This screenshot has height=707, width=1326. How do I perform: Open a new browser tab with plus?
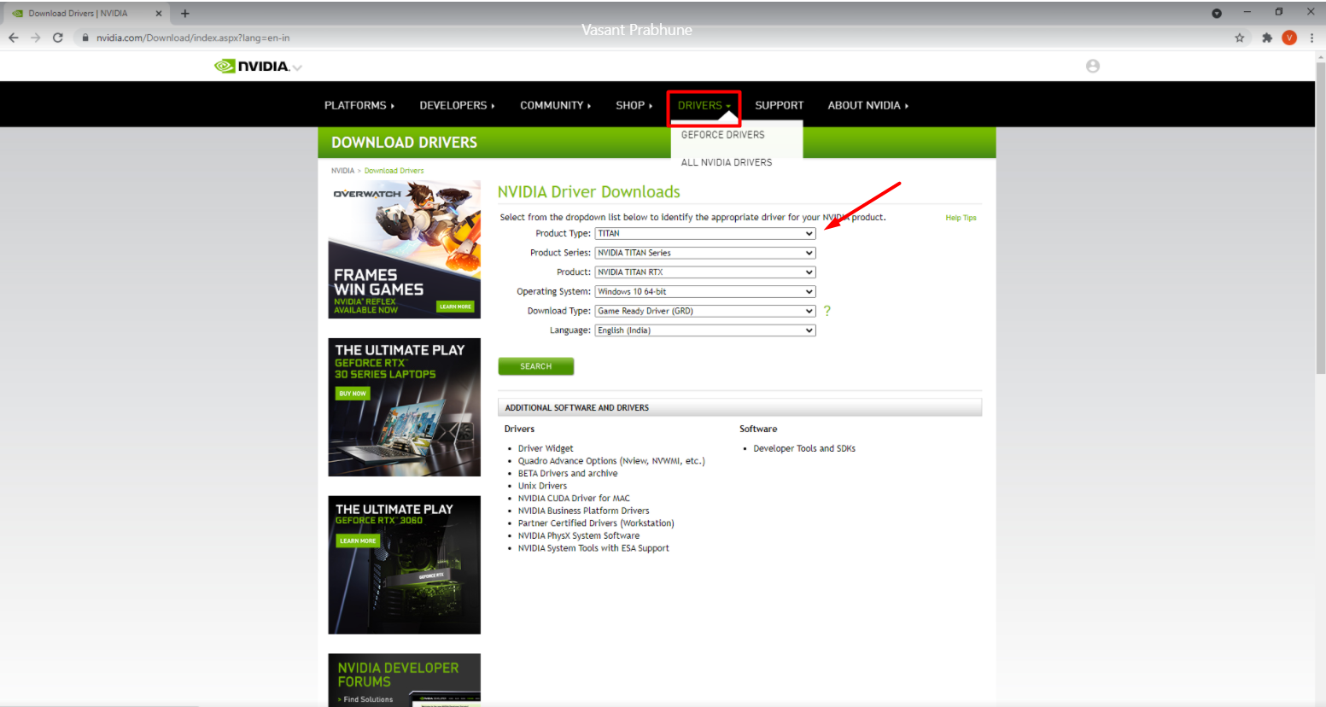pyautogui.click(x=184, y=14)
